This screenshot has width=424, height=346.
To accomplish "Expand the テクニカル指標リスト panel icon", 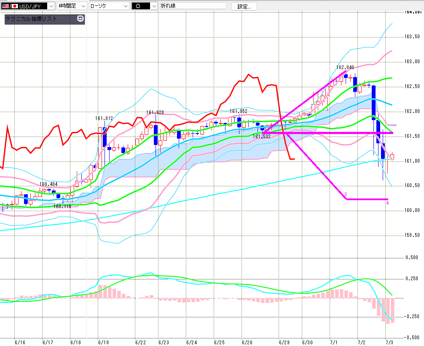I will [81, 19].
